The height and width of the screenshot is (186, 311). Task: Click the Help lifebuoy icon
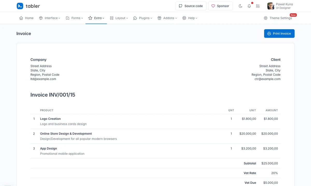tap(184, 18)
